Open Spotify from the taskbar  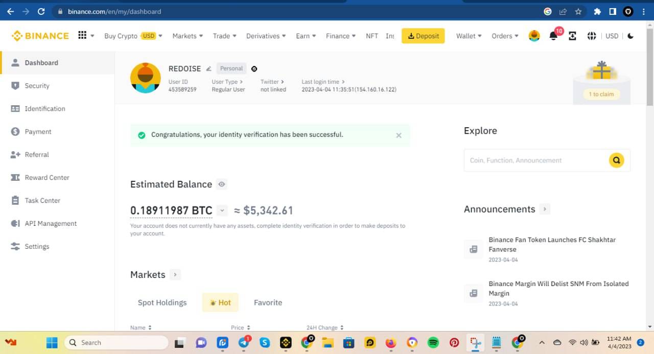click(433, 343)
